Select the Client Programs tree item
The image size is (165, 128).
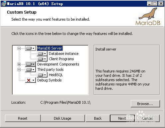pos(61,59)
